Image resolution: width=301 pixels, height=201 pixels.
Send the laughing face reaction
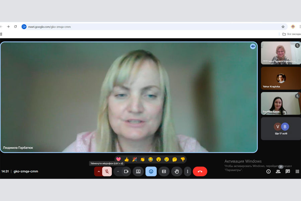tap(150, 159)
